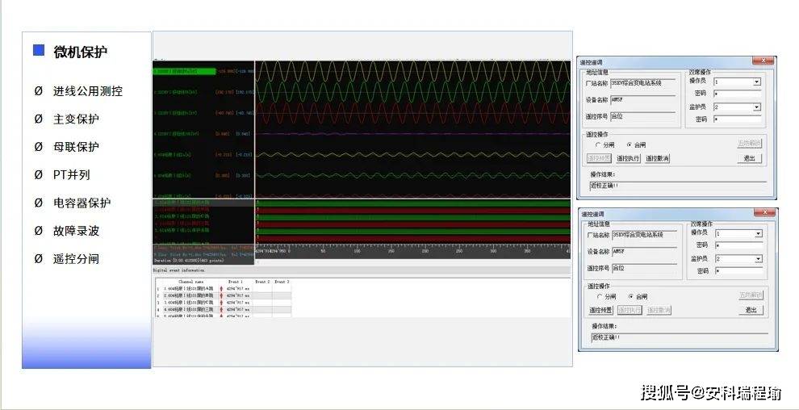Click 'Channel name' column header
799x410 pixels.
pos(191,282)
